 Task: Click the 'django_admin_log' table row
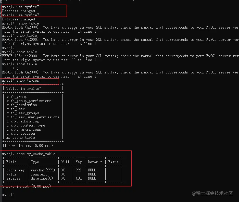coord(22,121)
